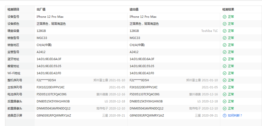Click the green check icon in 电池序列号 row
This screenshot has height=126, width=262.
[x=224, y=94]
